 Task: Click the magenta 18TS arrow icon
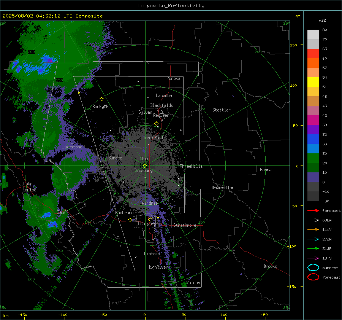click(x=313, y=258)
